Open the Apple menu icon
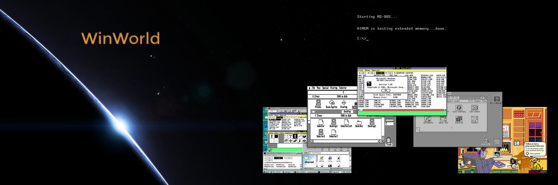Screen dimensions: 558x185 (309, 88)
